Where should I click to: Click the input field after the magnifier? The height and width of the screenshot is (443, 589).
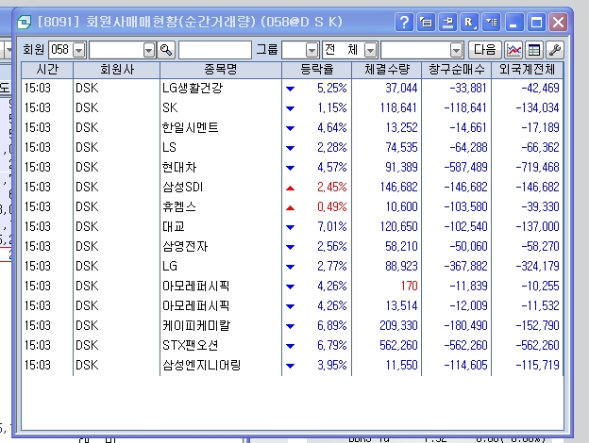pos(214,49)
